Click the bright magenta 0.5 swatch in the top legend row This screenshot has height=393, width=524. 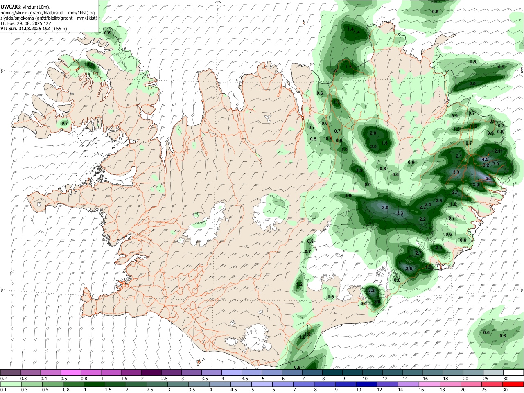pos(70,373)
